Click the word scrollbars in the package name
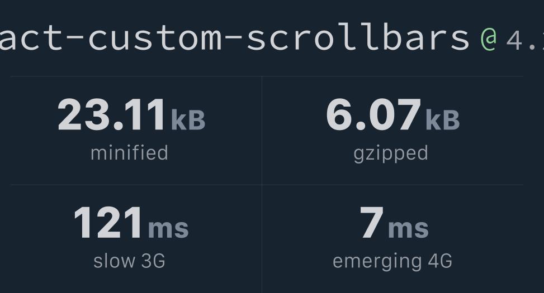544x293 pixels. tap(358, 37)
